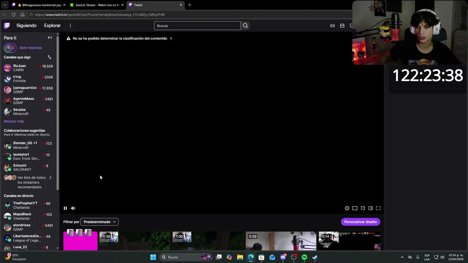This screenshot has height=263, width=468.
Task: Open Szluumi's VALORANT channel
Action: click(x=29, y=167)
